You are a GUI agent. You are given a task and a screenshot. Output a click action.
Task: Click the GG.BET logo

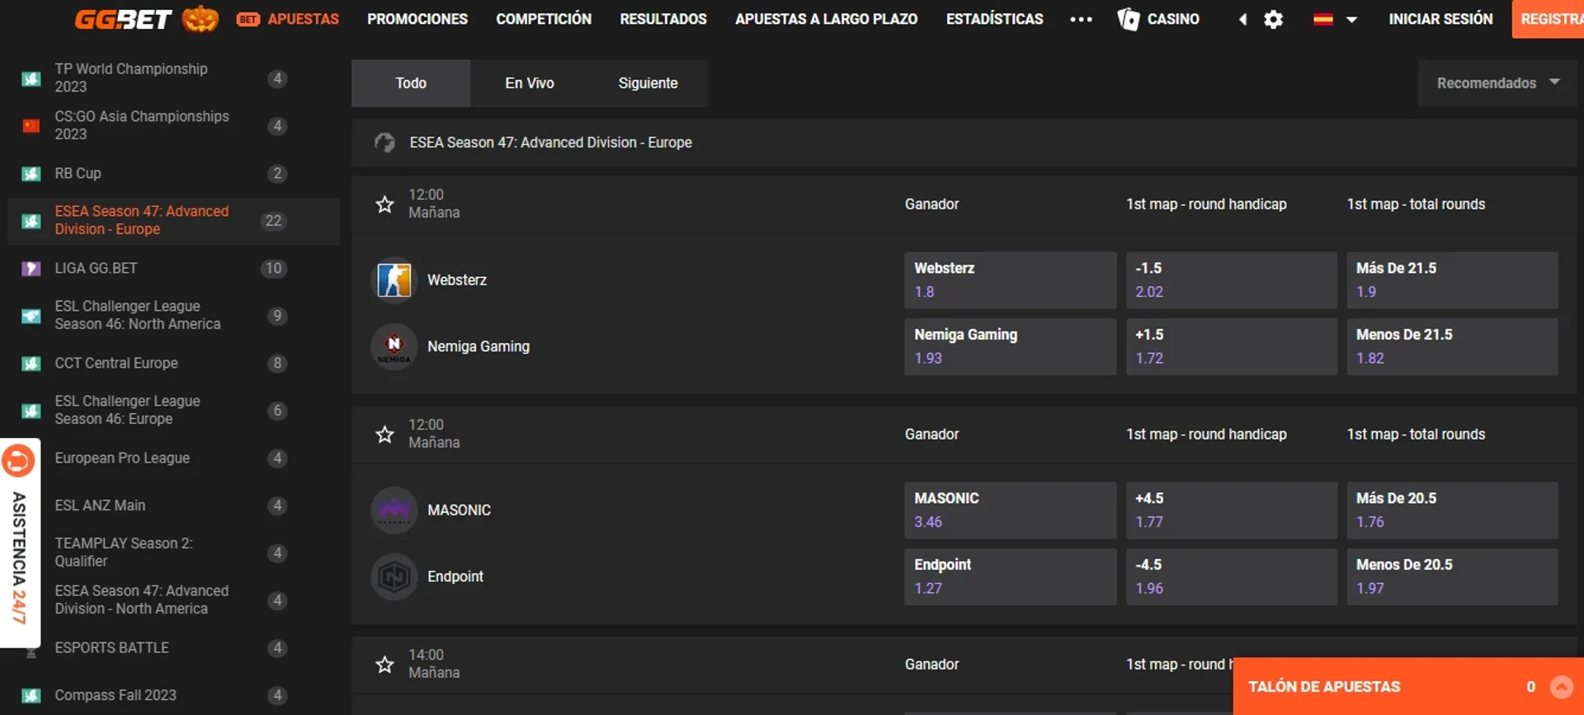[123, 19]
